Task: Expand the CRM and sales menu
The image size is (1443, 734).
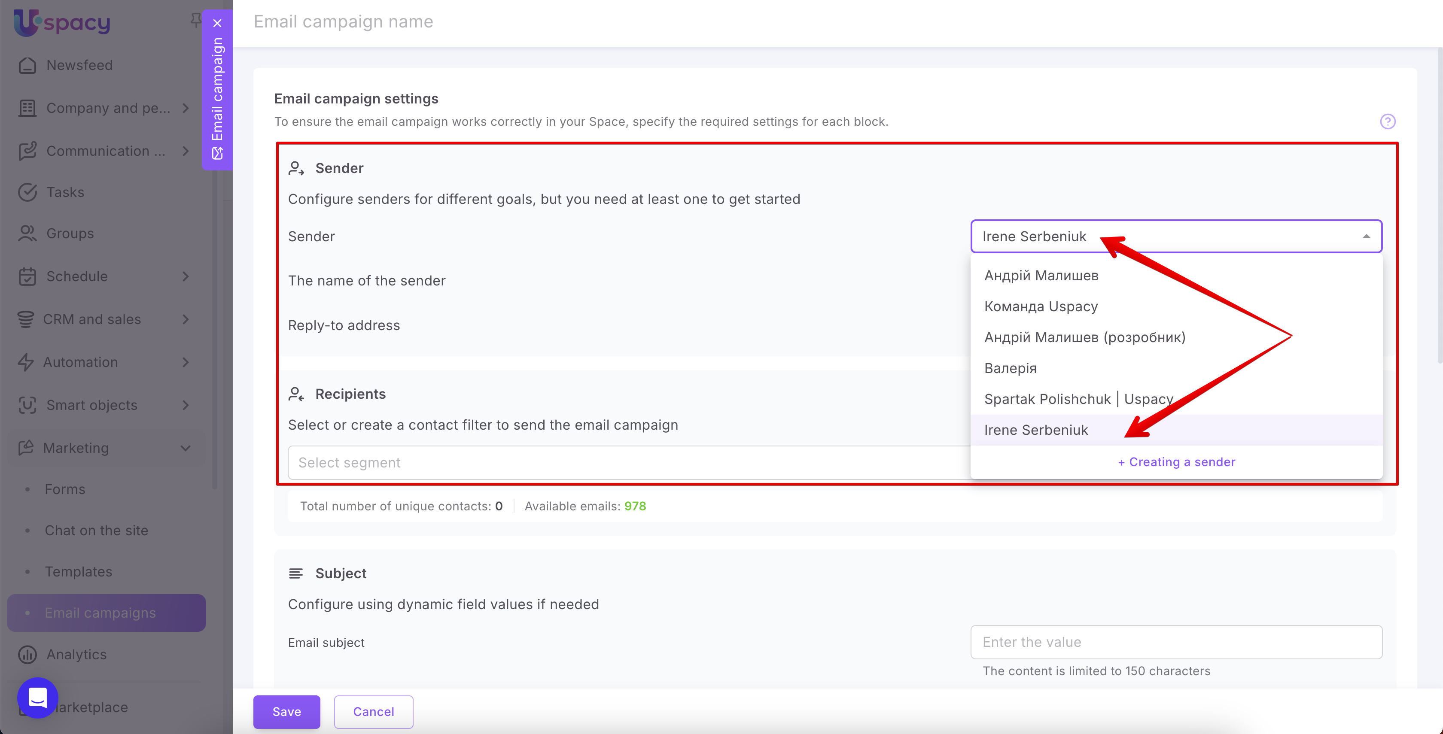Action: (186, 319)
